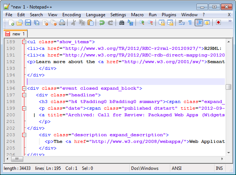Viewport: 236px width, 175px height.
Task: Click vertical scrollbar up arrow
Action: [229, 42]
